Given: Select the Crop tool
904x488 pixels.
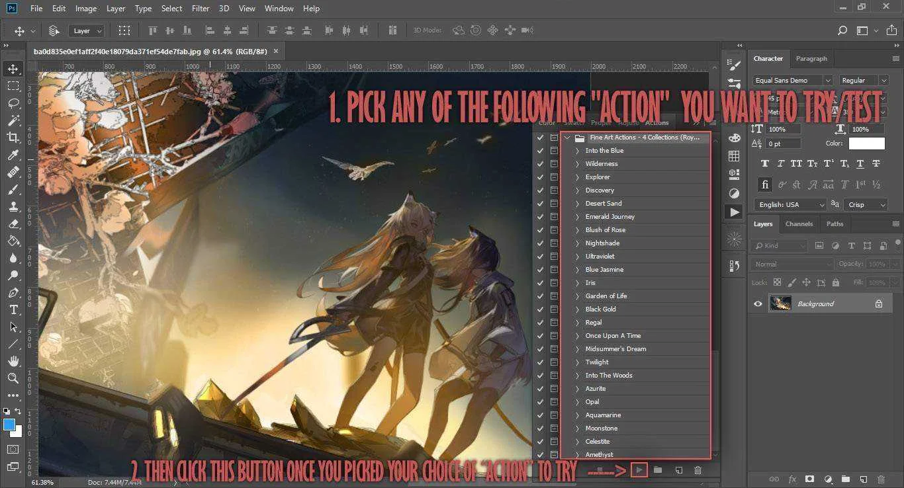Looking at the screenshot, I should click(x=13, y=138).
